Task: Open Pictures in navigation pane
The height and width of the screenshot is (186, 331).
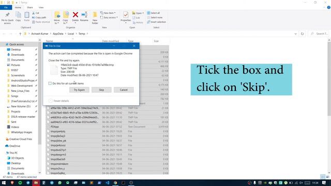Action: (x=16, y=65)
